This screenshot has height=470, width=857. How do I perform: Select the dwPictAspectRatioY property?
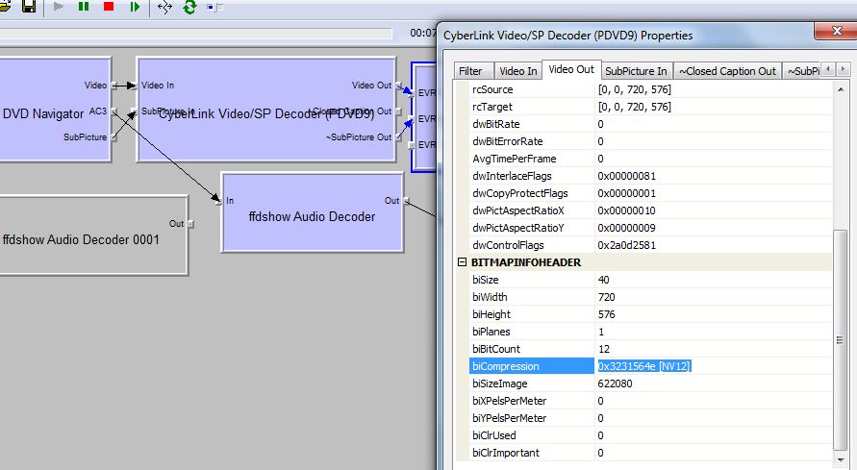pos(650,228)
